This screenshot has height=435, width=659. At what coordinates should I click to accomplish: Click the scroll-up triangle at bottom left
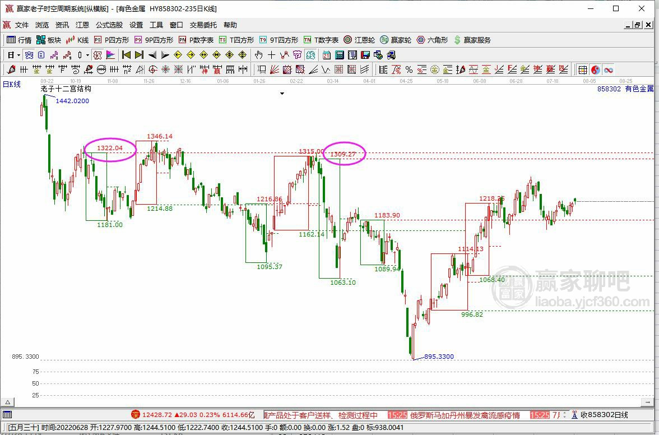tap(8, 402)
